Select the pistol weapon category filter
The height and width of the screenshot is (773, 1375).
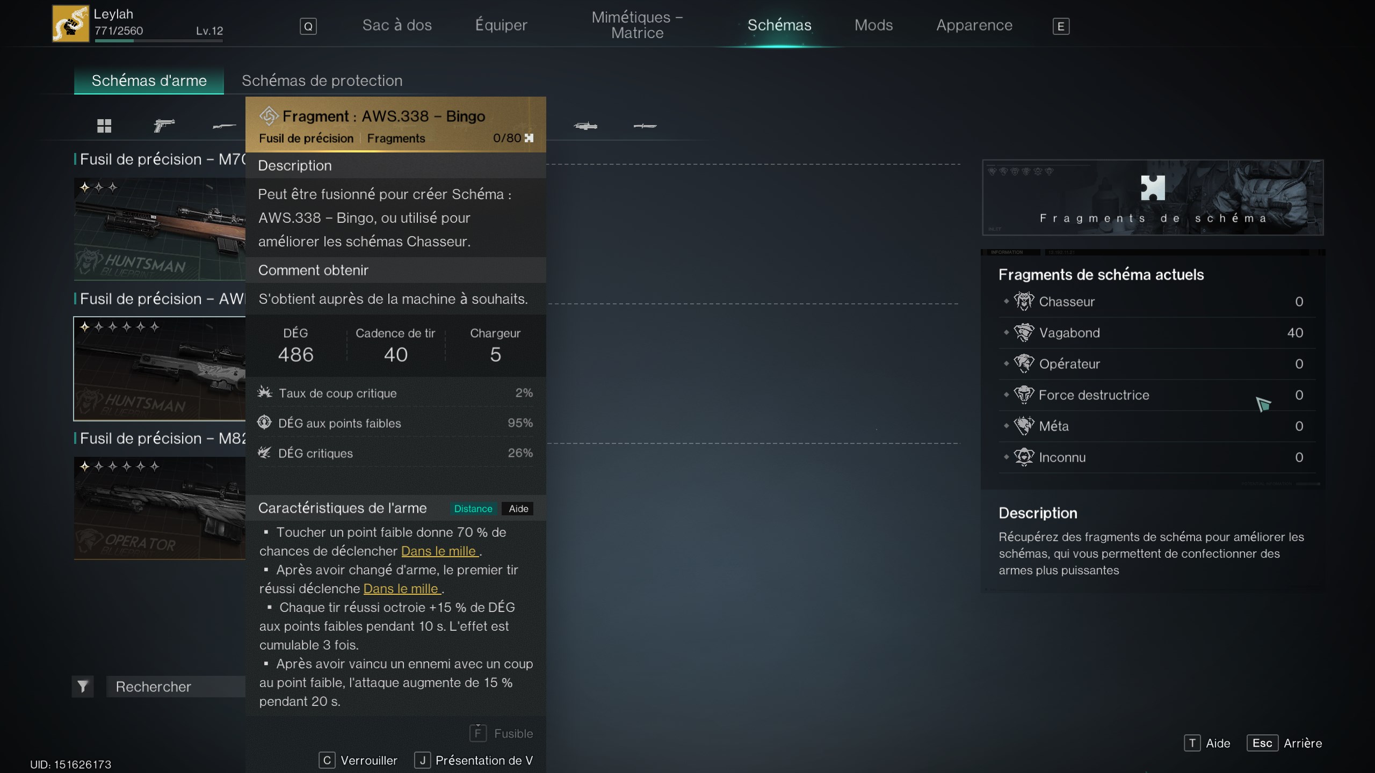click(x=165, y=126)
